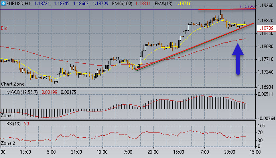Select the low price 1.18663
The image size is (276, 158).
coord(81,4)
